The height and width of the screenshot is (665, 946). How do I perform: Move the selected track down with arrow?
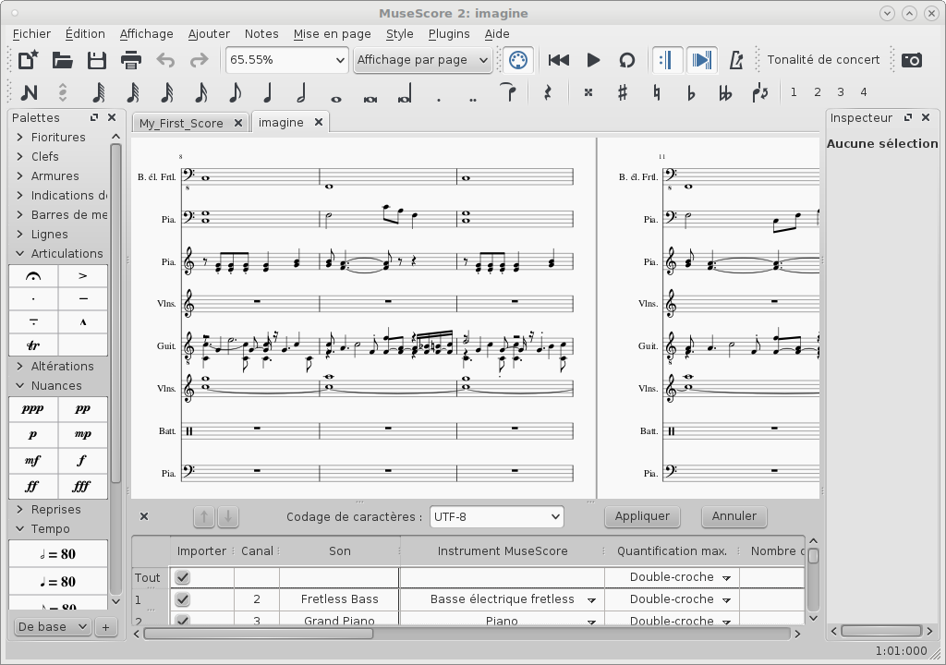(x=228, y=516)
